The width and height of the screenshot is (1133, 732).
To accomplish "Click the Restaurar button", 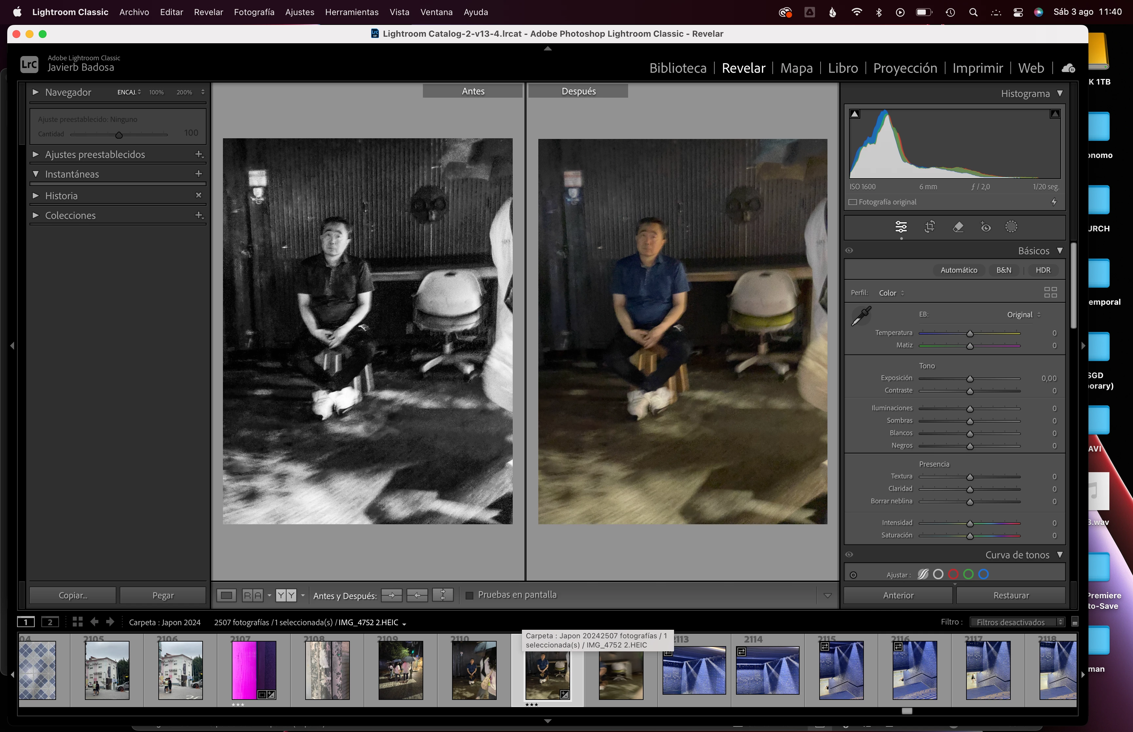I will 1011,595.
